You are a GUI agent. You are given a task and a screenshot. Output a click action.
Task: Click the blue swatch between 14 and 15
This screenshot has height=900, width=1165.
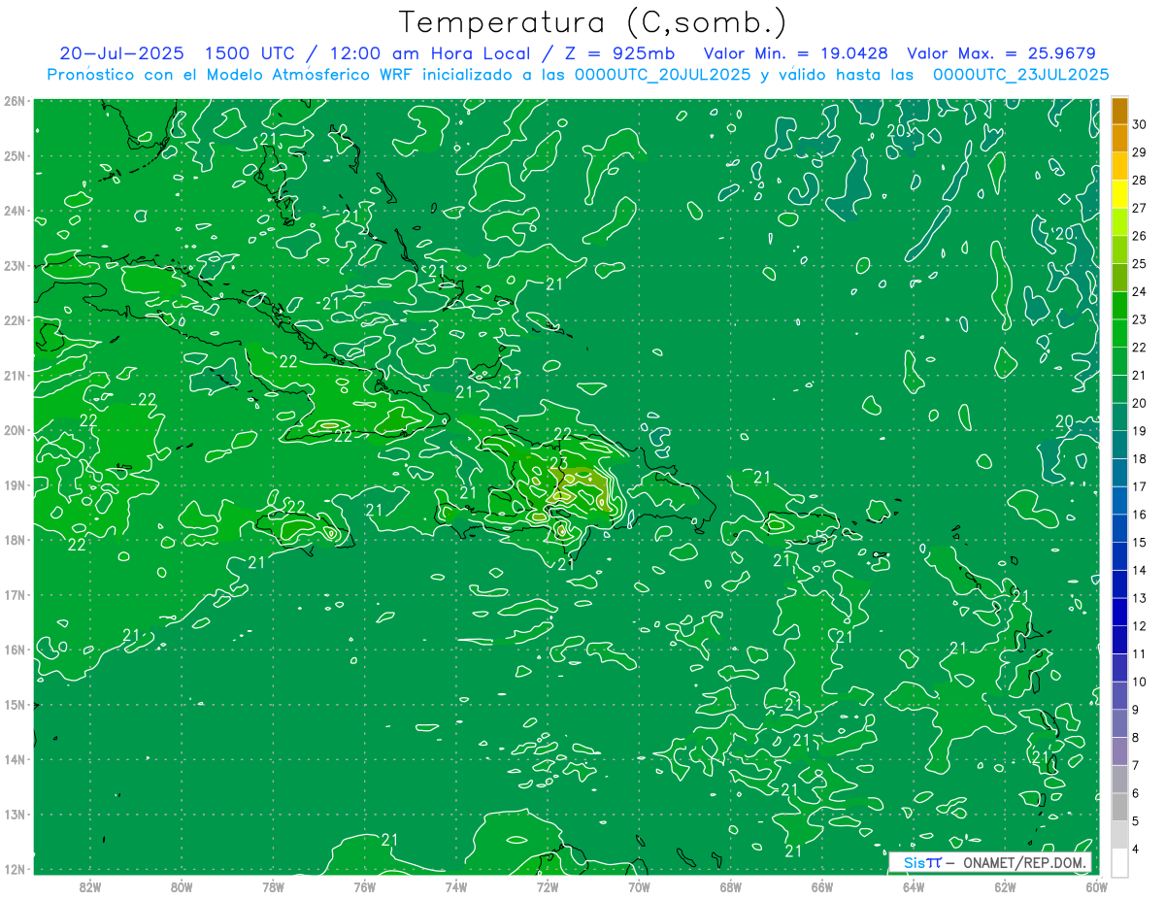(x=1119, y=556)
